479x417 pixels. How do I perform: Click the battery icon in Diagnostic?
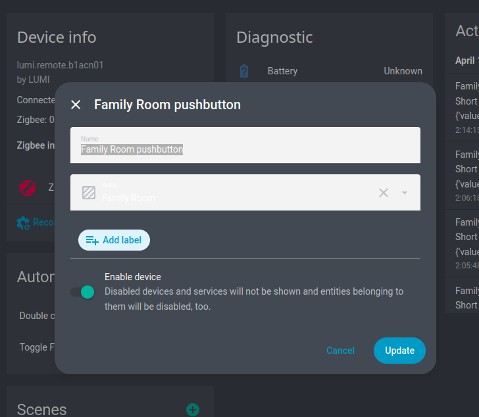point(244,71)
